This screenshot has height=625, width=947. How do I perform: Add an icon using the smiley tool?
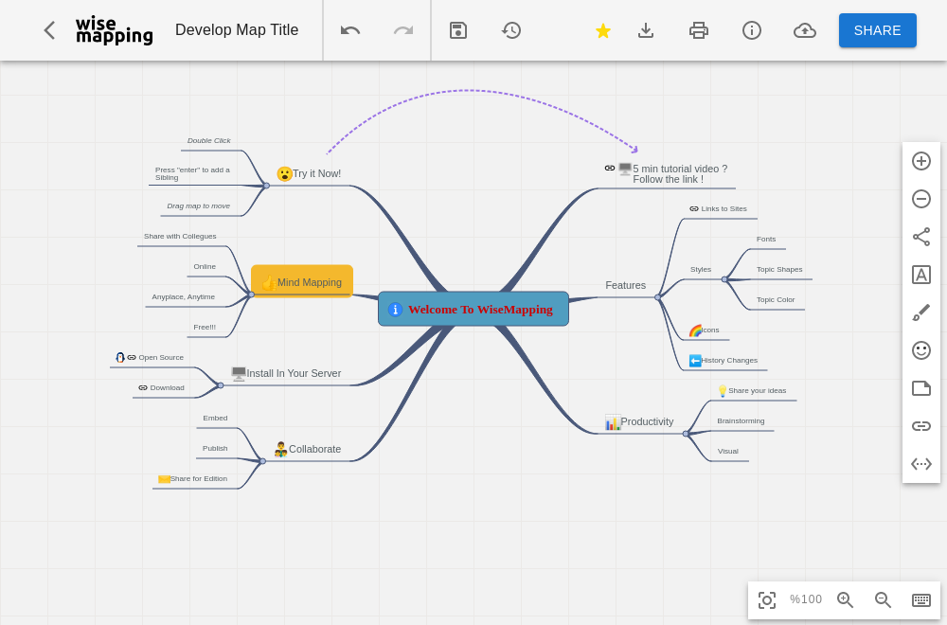(921, 350)
